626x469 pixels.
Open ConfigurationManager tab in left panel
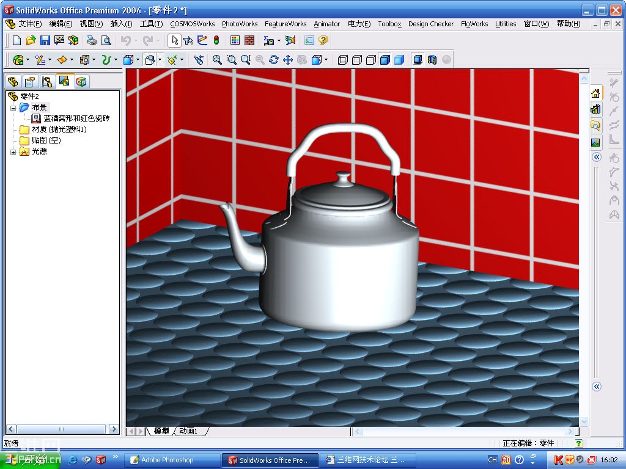tap(47, 82)
